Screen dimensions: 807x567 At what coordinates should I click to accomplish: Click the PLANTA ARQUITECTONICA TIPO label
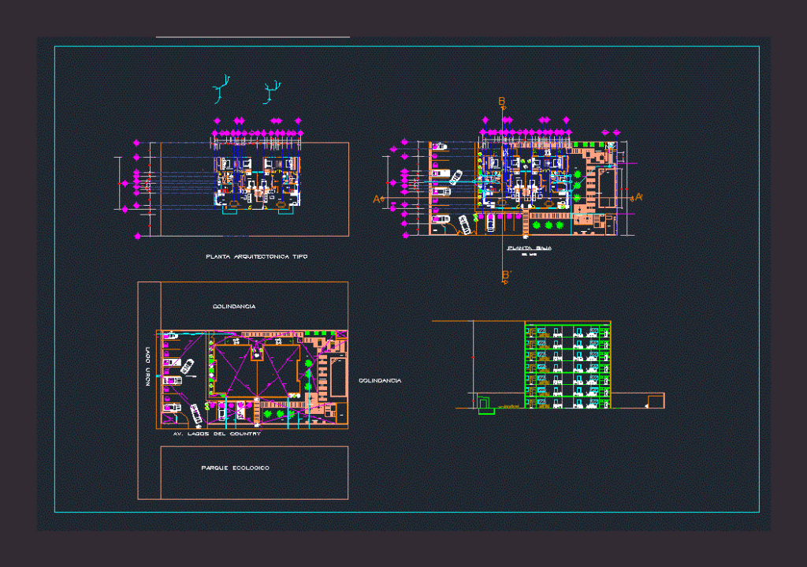(257, 256)
